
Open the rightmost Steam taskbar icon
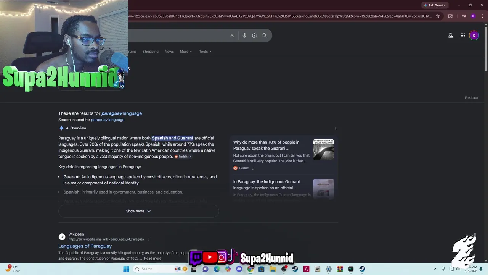point(362,269)
